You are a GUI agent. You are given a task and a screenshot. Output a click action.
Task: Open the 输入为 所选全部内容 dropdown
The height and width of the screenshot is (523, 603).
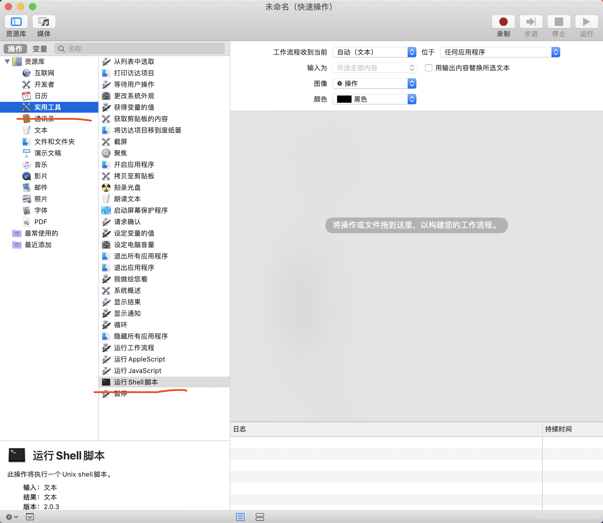(374, 68)
